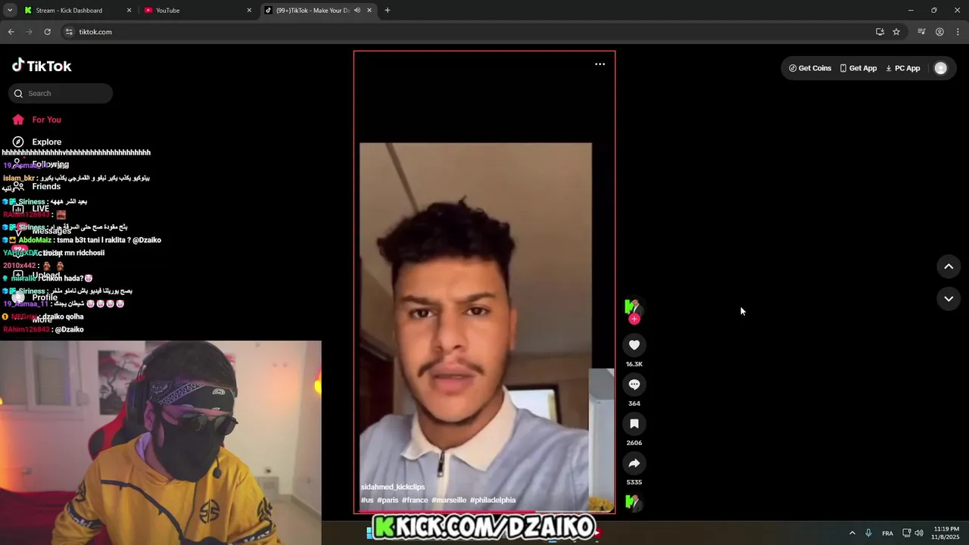Open the install app icon in the address bar
969x545 pixels.
pyautogui.click(x=880, y=32)
